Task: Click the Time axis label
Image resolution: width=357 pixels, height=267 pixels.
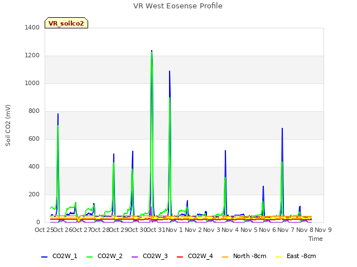Action: [316, 239]
